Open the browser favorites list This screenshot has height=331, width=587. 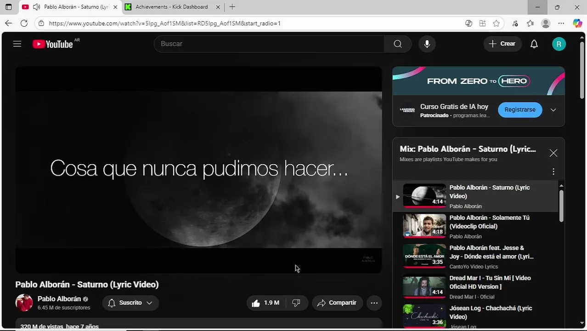530,23
